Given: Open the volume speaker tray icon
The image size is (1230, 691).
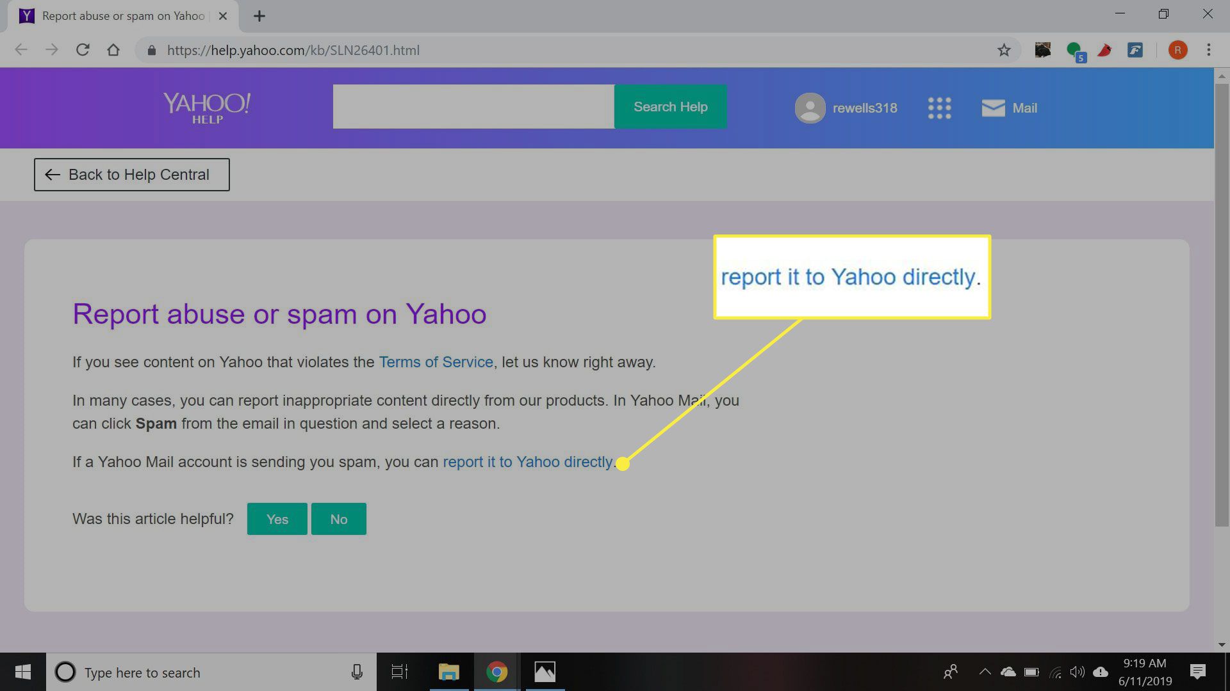Looking at the screenshot, I should (1078, 672).
